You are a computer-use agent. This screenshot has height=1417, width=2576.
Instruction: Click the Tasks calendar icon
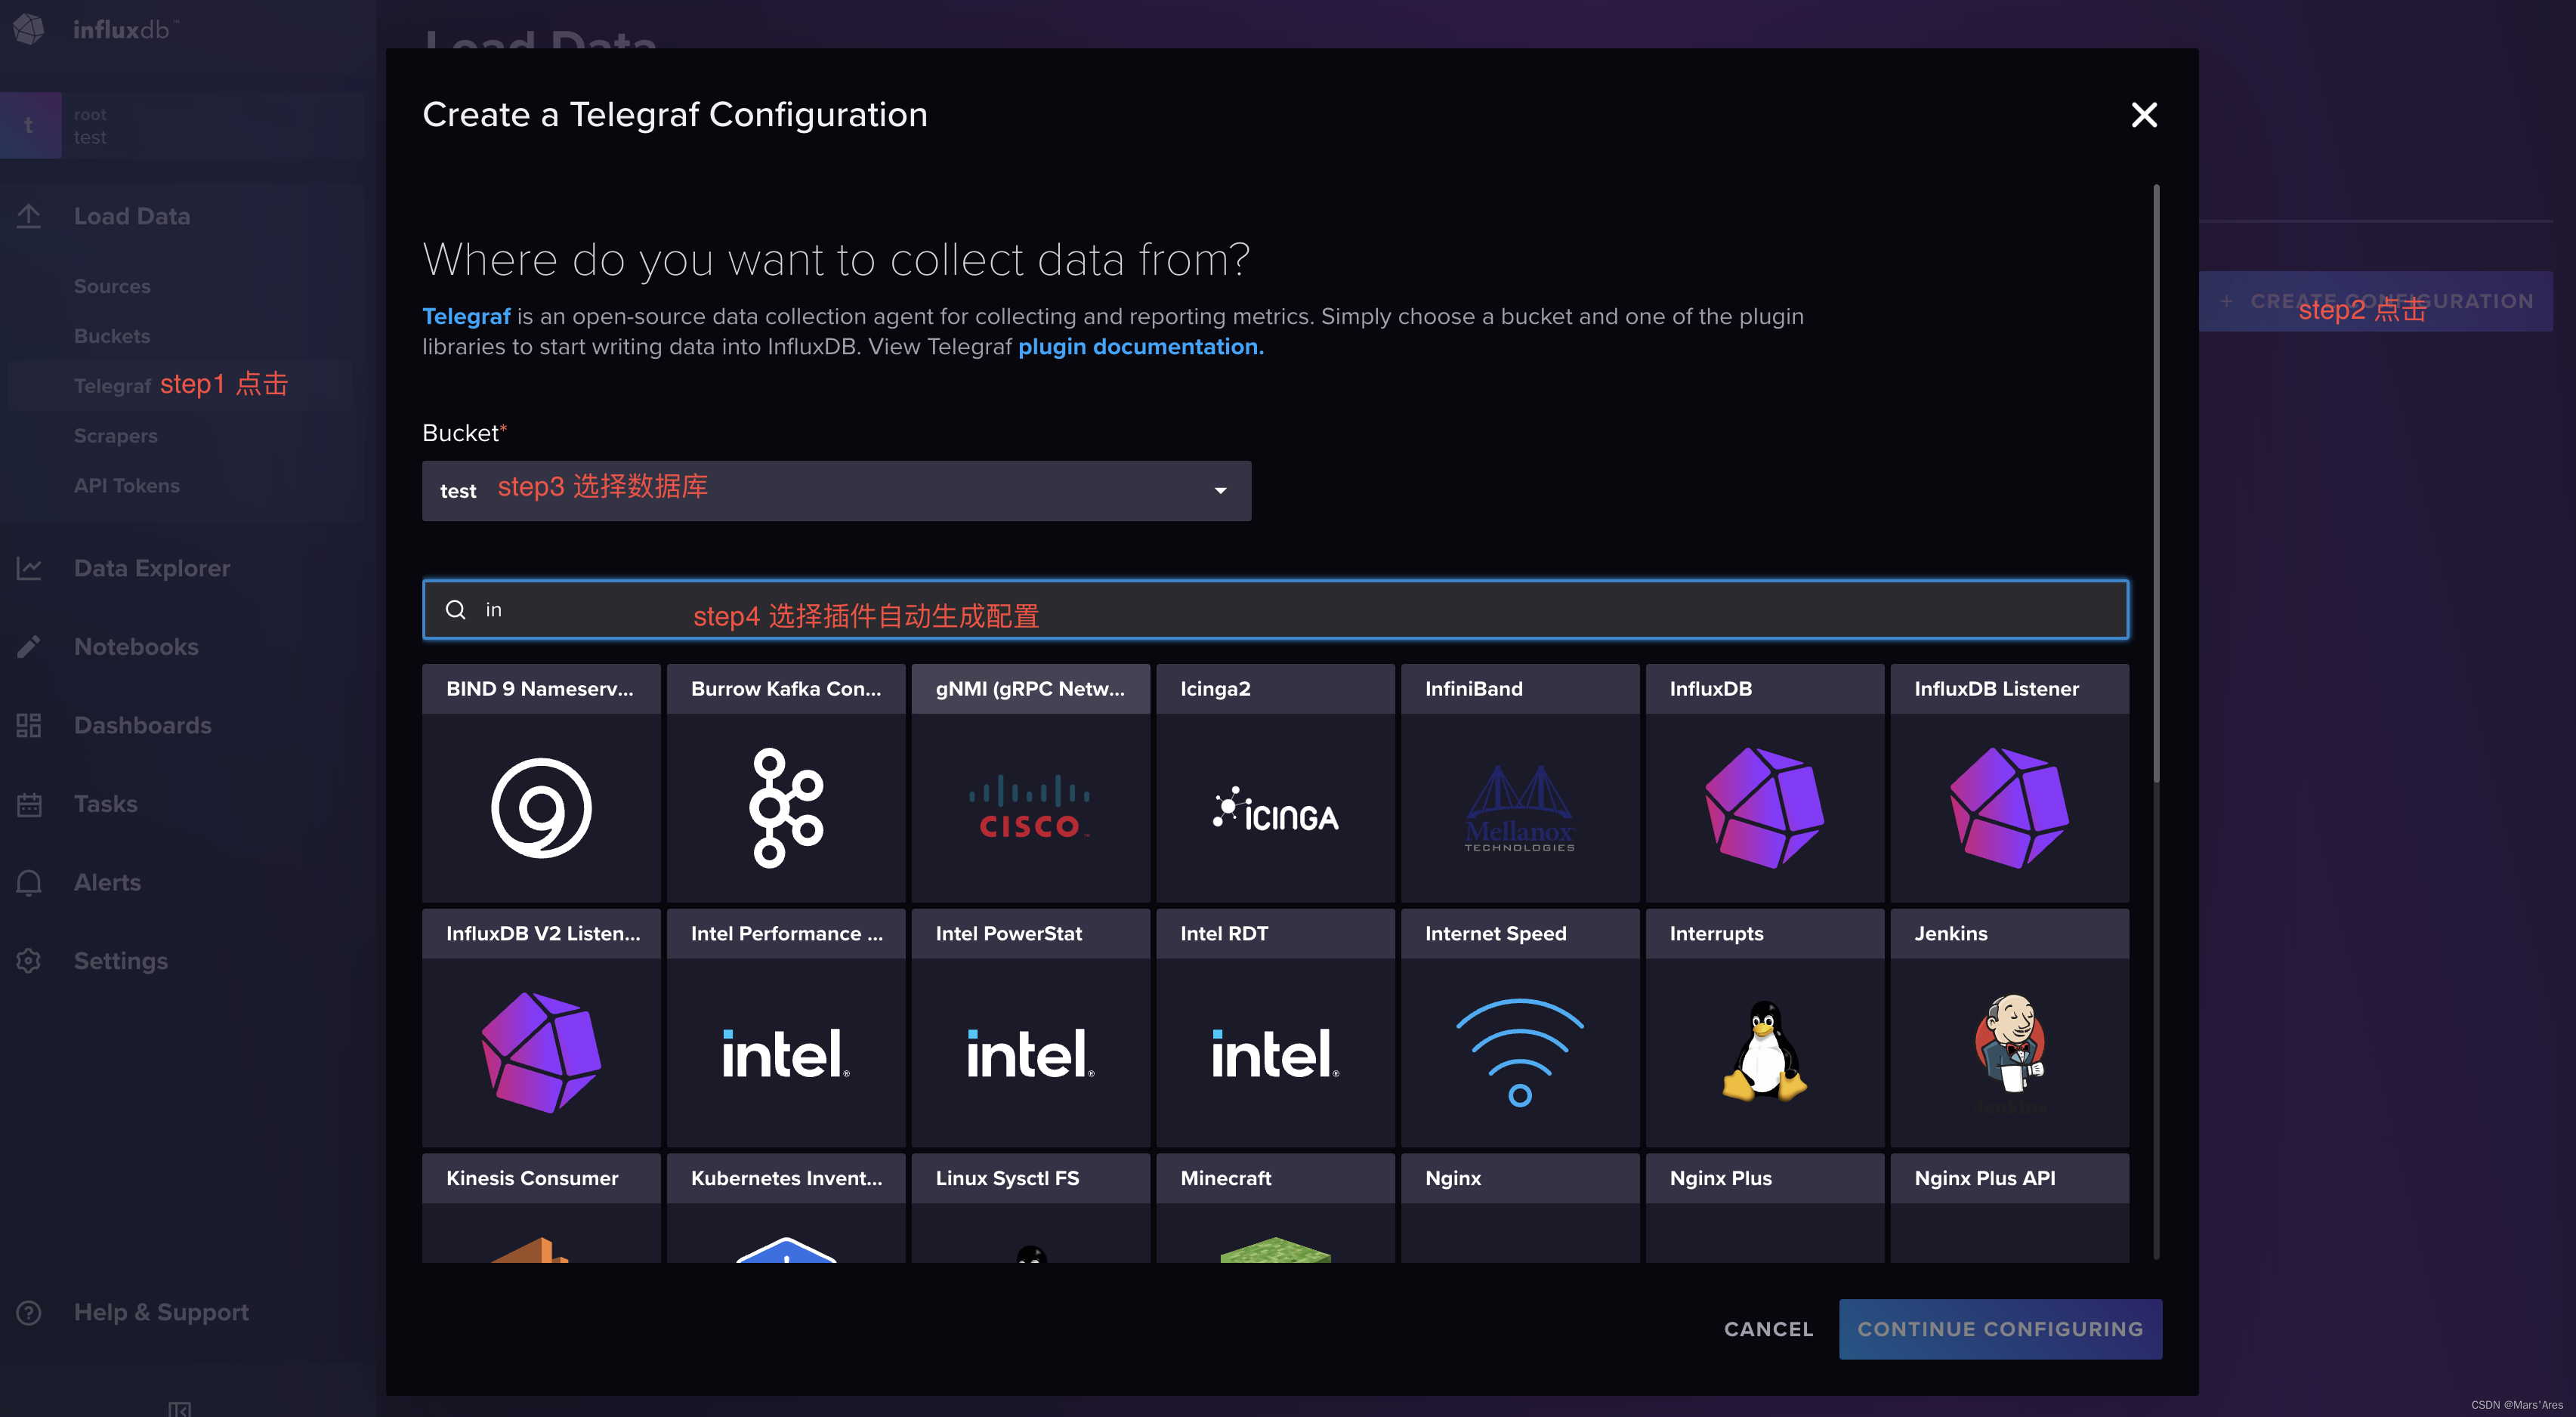pyautogui.click(x=29, y=804)
